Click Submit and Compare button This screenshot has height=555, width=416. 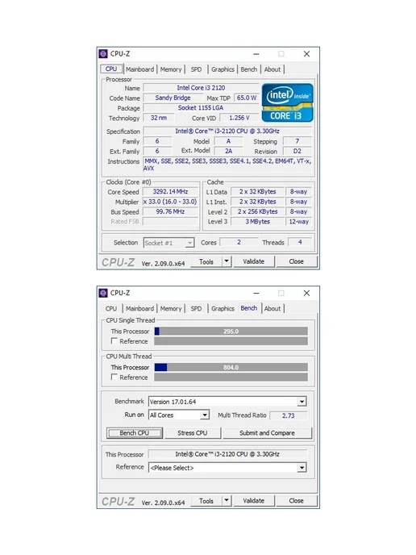[267, 433]
